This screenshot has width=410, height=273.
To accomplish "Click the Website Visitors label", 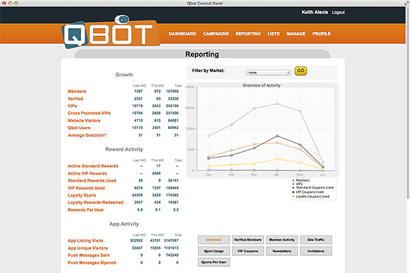I will point(84,120).
